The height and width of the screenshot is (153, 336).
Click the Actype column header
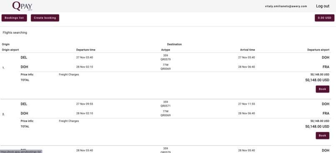pos(165,50)
